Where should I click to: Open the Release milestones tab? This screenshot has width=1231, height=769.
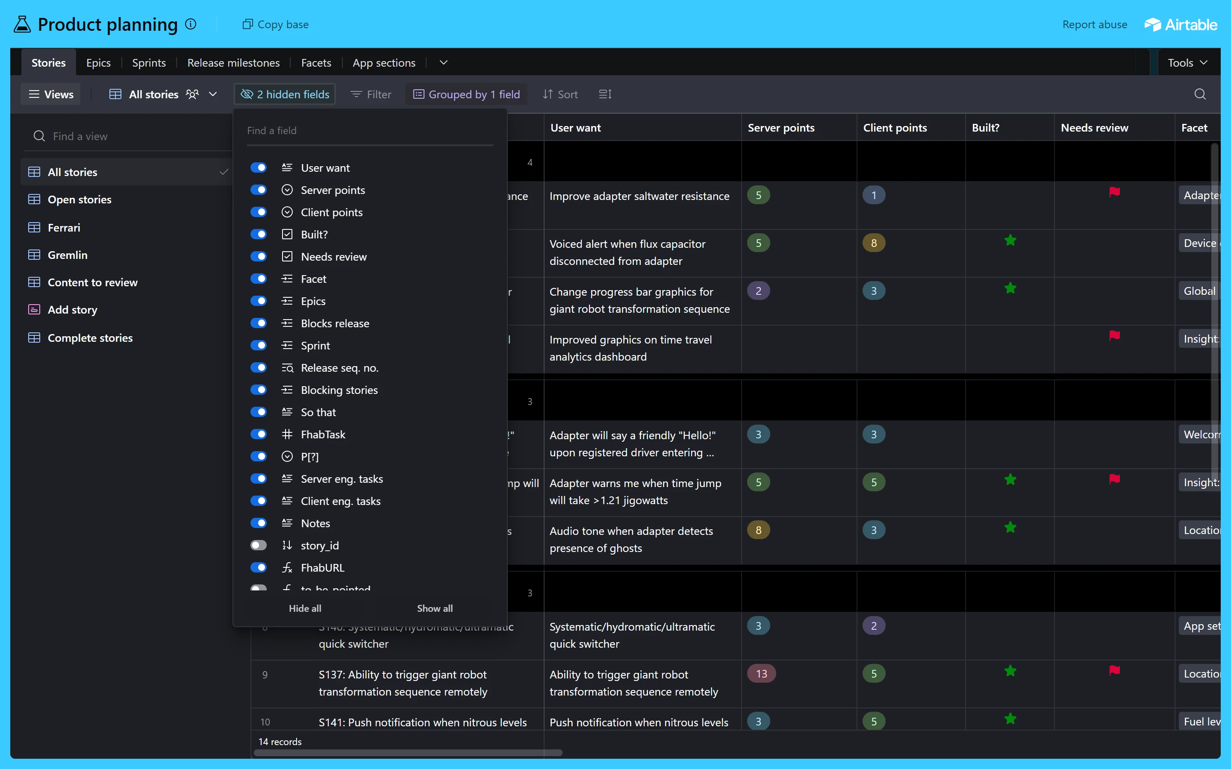point(233,62)
